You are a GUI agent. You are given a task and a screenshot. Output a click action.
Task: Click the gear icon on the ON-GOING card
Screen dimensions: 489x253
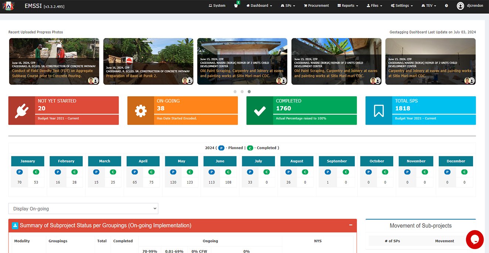pos(140,110)
